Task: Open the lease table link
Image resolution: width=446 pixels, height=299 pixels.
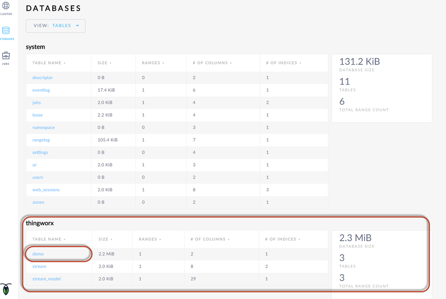Action: tap(38, 115)
